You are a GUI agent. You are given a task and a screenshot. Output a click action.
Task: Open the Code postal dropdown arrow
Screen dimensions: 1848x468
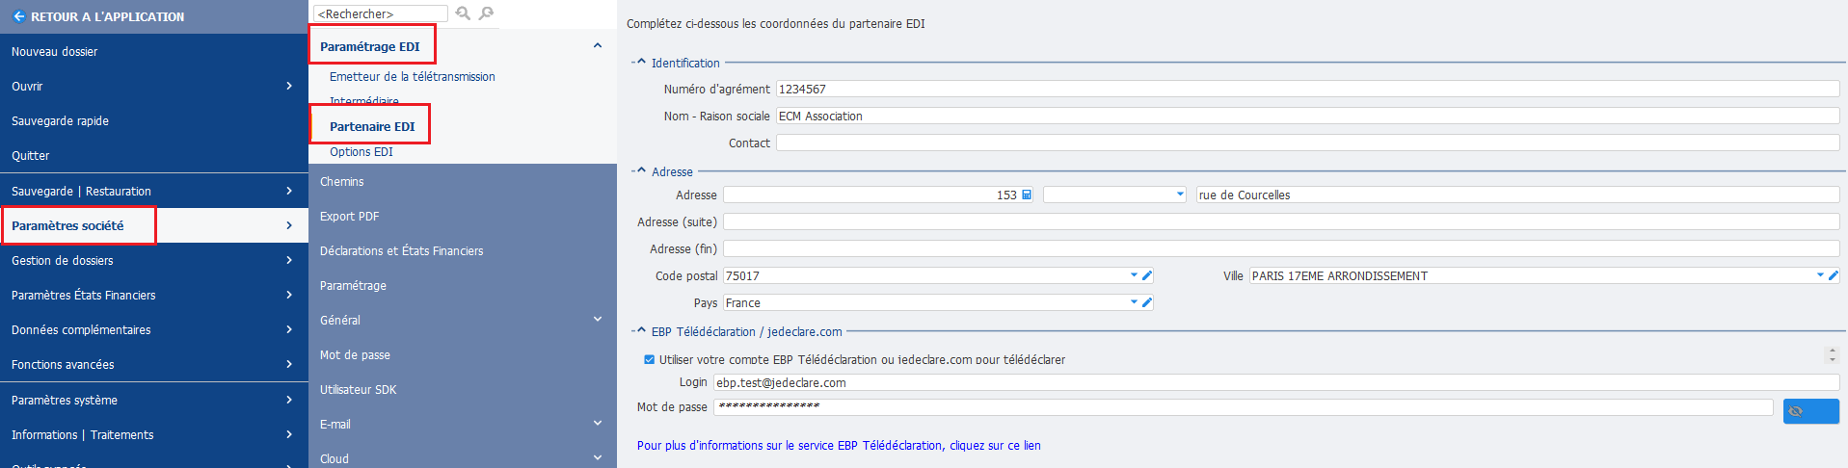[1134, 275]
